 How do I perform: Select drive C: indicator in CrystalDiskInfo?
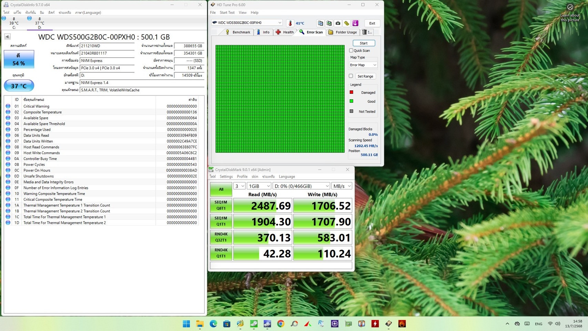tap(14, 23)
